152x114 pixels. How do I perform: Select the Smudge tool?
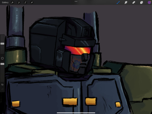[x=126, y=3]
